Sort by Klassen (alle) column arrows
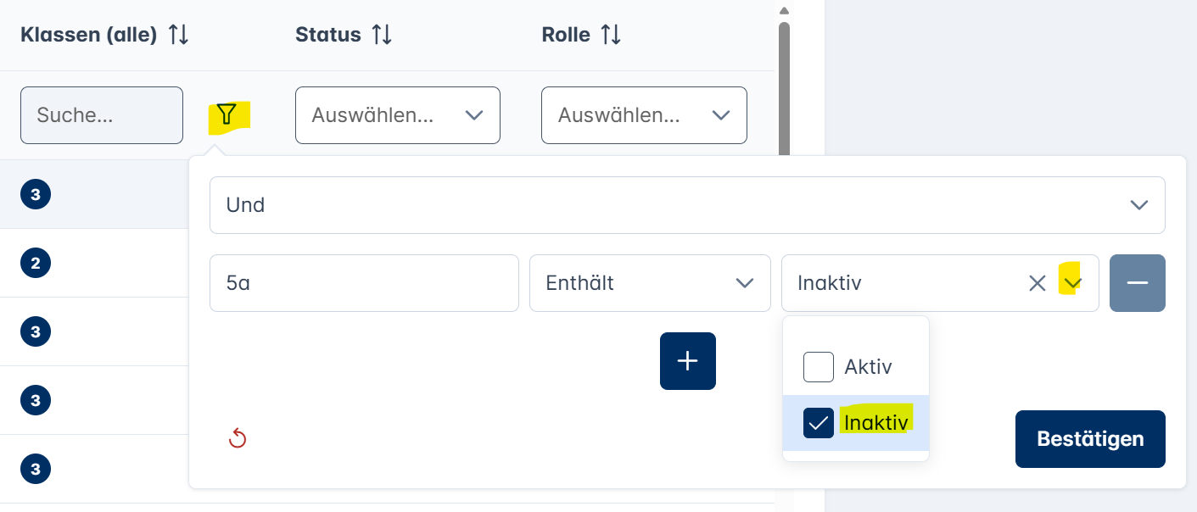Viewport: 1197px width, 512px height. point(178,35)
